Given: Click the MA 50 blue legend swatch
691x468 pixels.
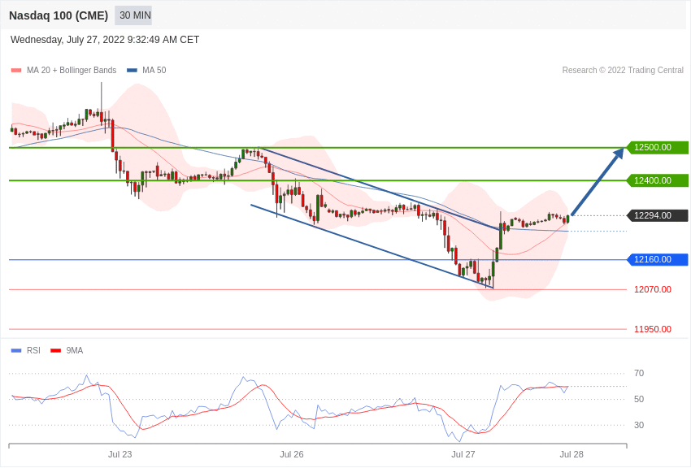Looking at the screenshot, I should pyautogui.click(x=132, y=71).
